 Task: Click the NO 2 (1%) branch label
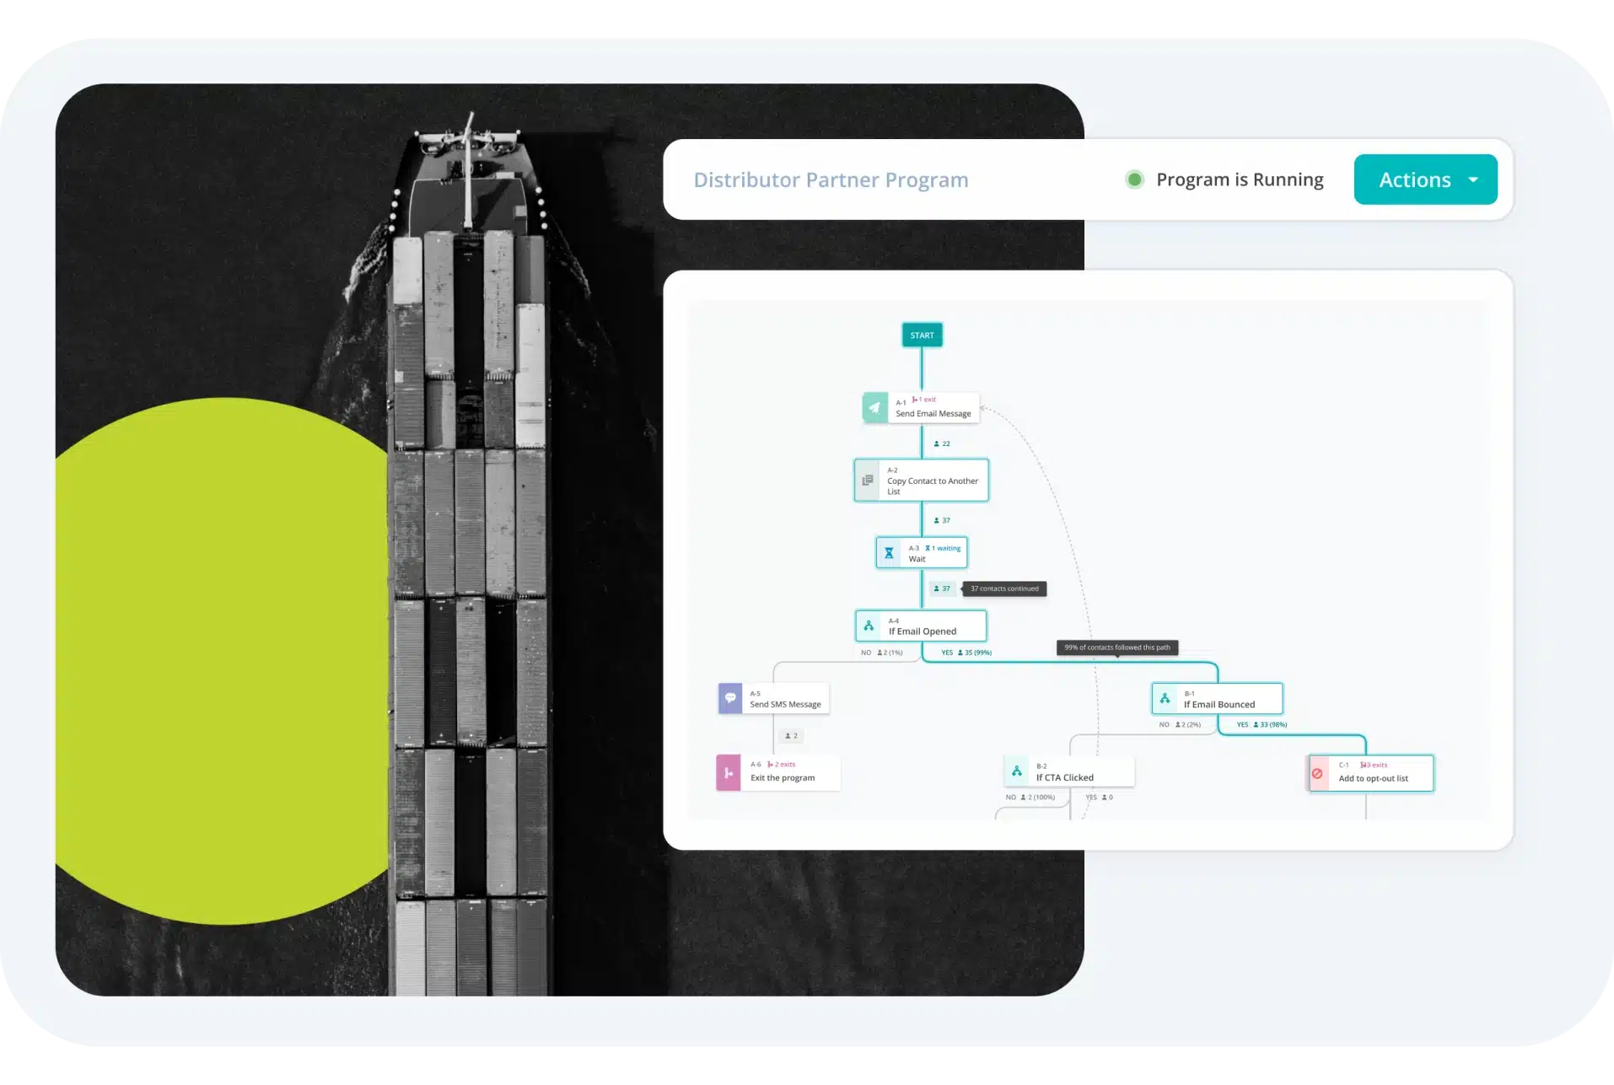(x=881, y=653)
